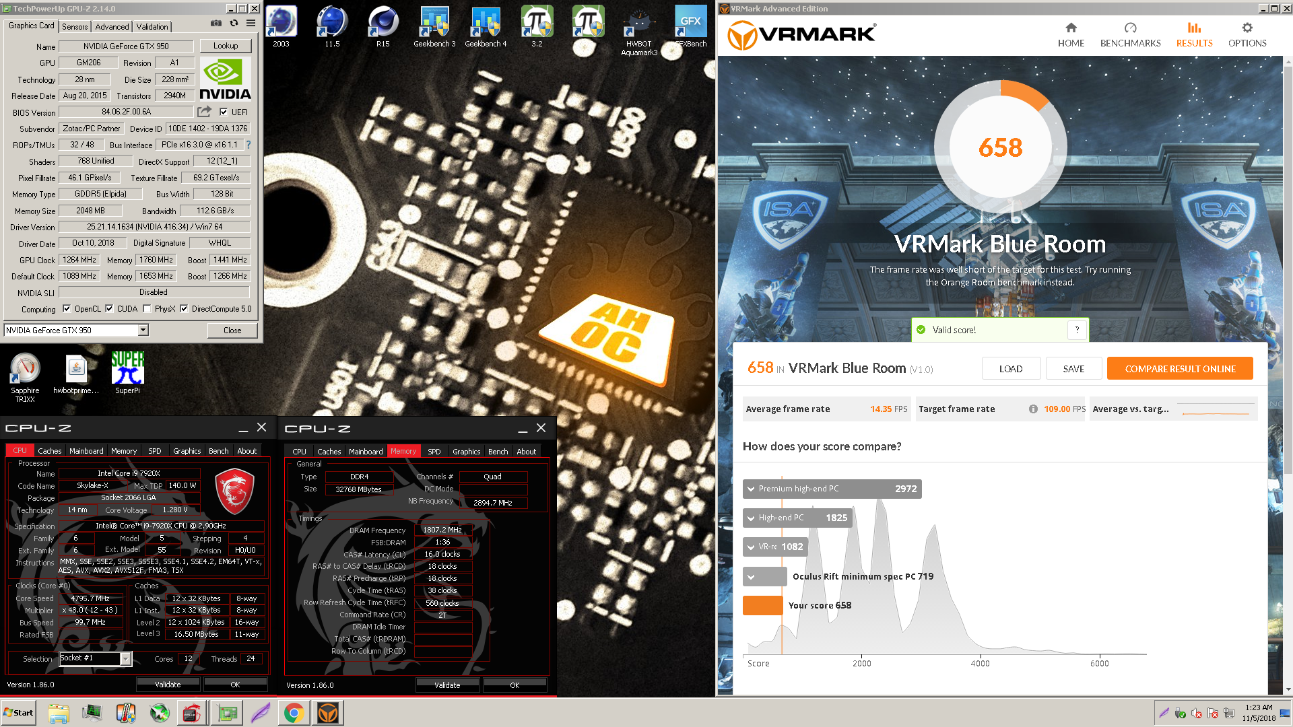Open the 3.2 Pi desktop shortcut
This screenshot has width=1293, height=727.
click(537, 27)
